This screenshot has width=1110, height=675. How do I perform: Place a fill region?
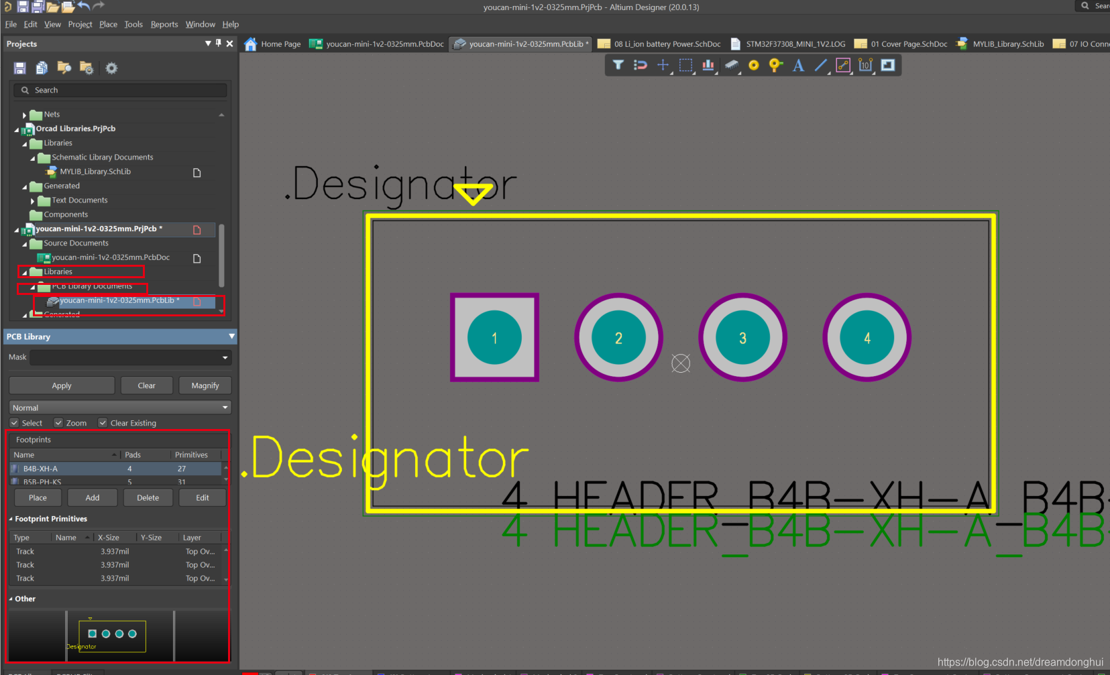point(888,65)
